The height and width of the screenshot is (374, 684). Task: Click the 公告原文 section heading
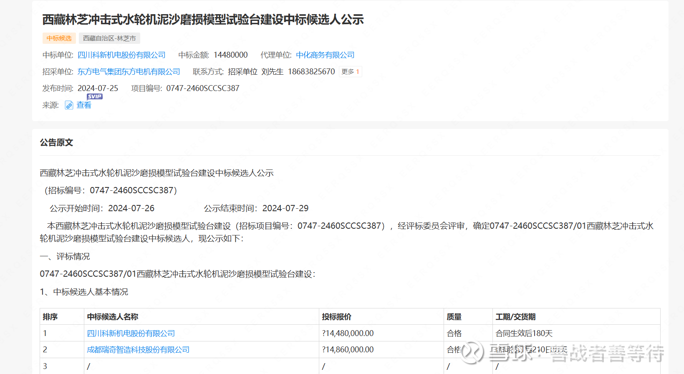tap(56, 143)
